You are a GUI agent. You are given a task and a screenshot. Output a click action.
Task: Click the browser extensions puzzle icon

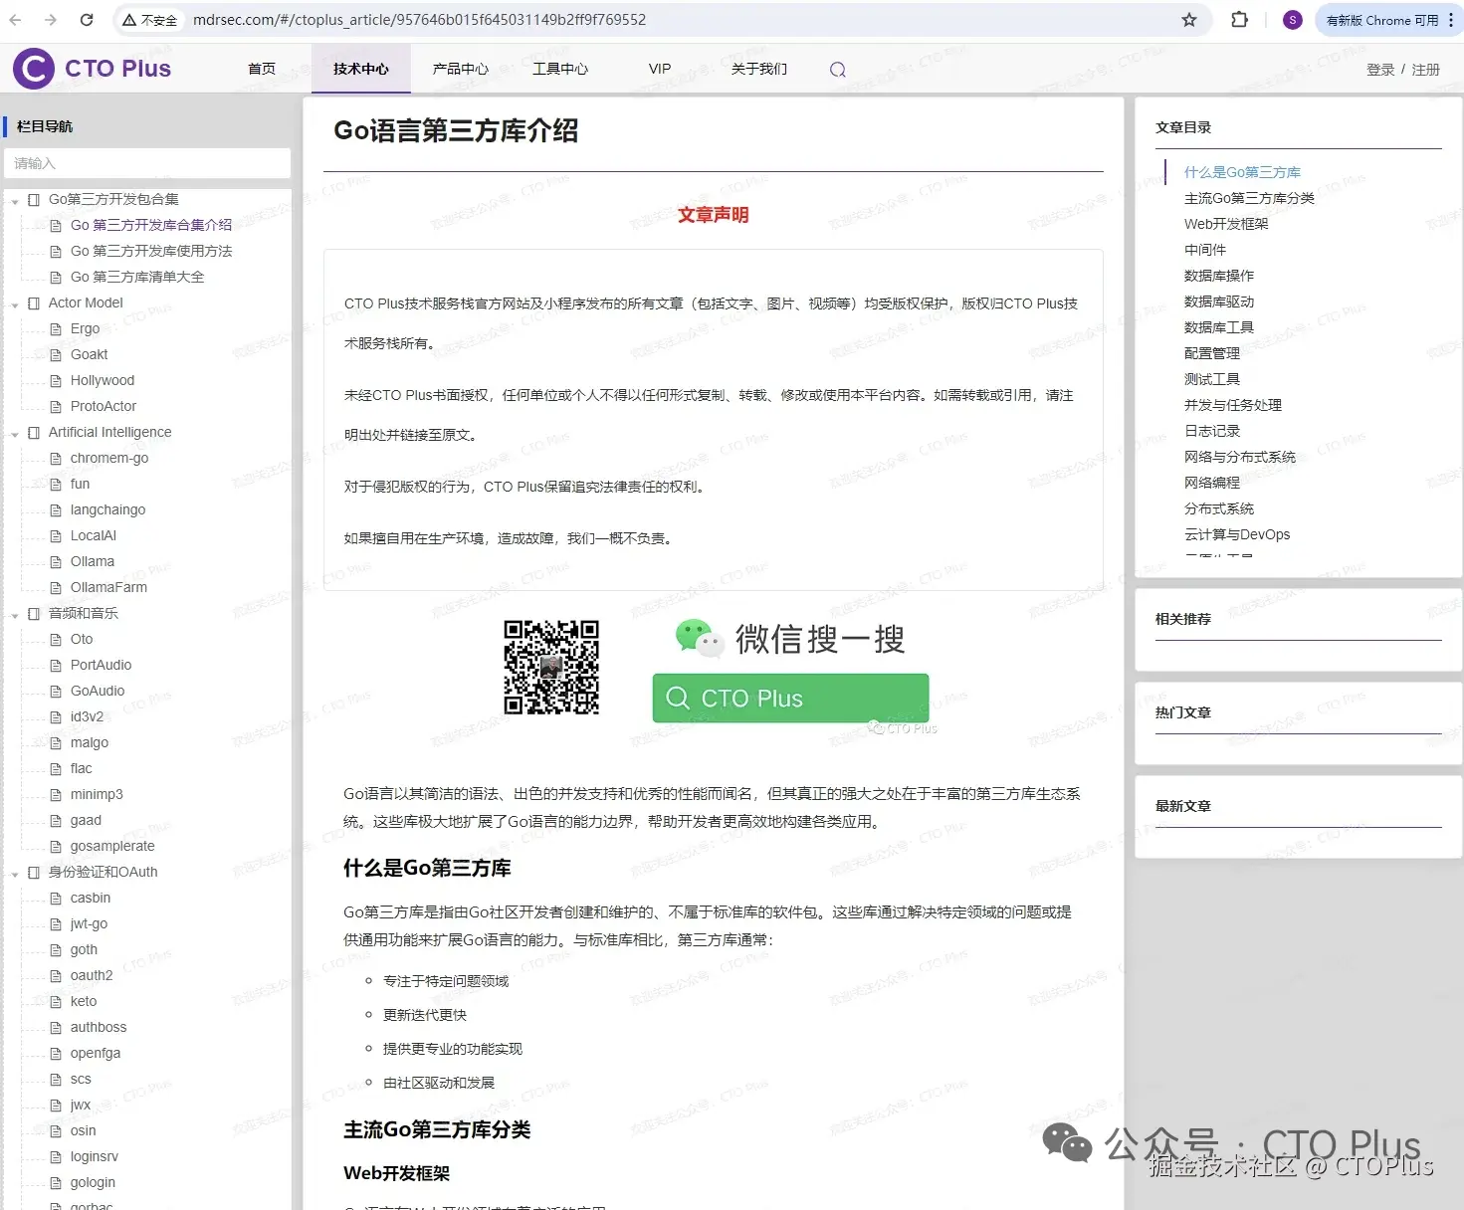pos(1239,19)
